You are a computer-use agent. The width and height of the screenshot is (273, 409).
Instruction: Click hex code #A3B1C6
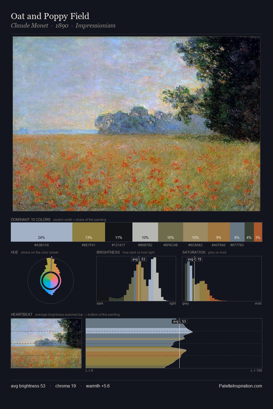coord(41,245)
